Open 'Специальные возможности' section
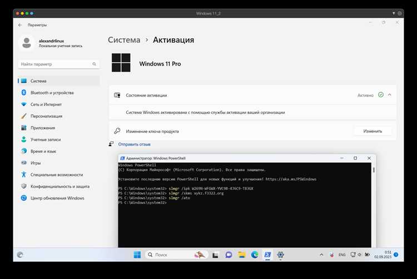The height and width of the screenshot is (279, 417). pyautogui.click(x=59, y=175)
